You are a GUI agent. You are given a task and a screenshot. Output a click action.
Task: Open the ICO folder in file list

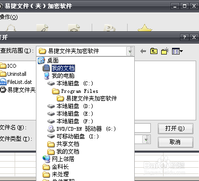pyautogui.click(x=8, y=65)
